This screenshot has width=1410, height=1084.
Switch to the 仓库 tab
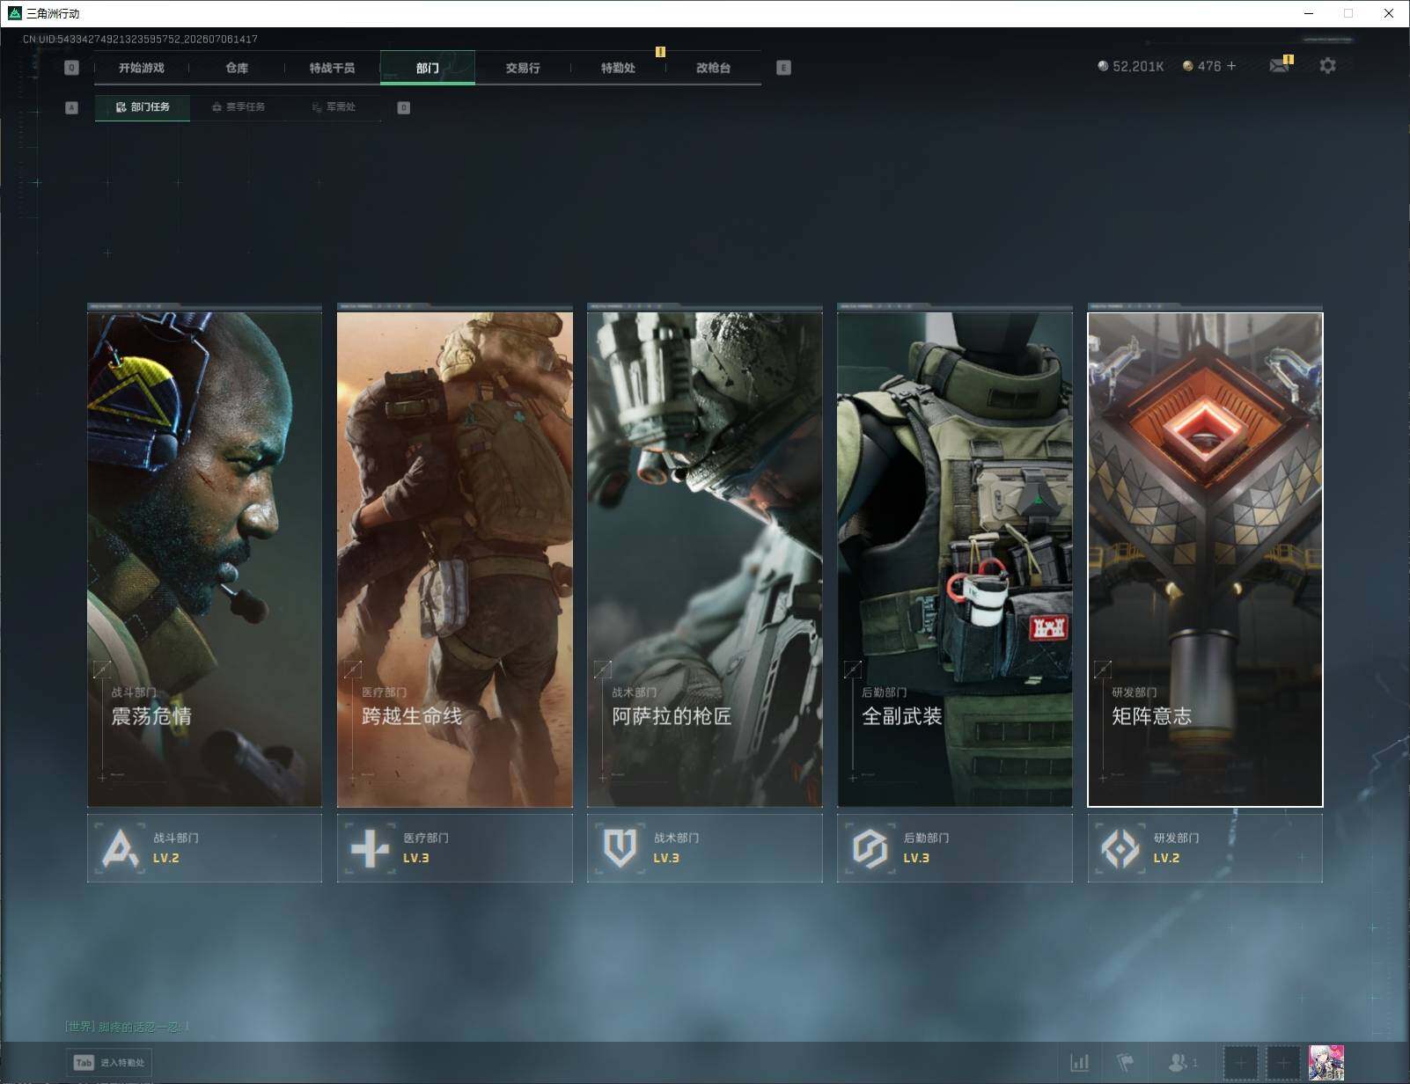point(237,68)
